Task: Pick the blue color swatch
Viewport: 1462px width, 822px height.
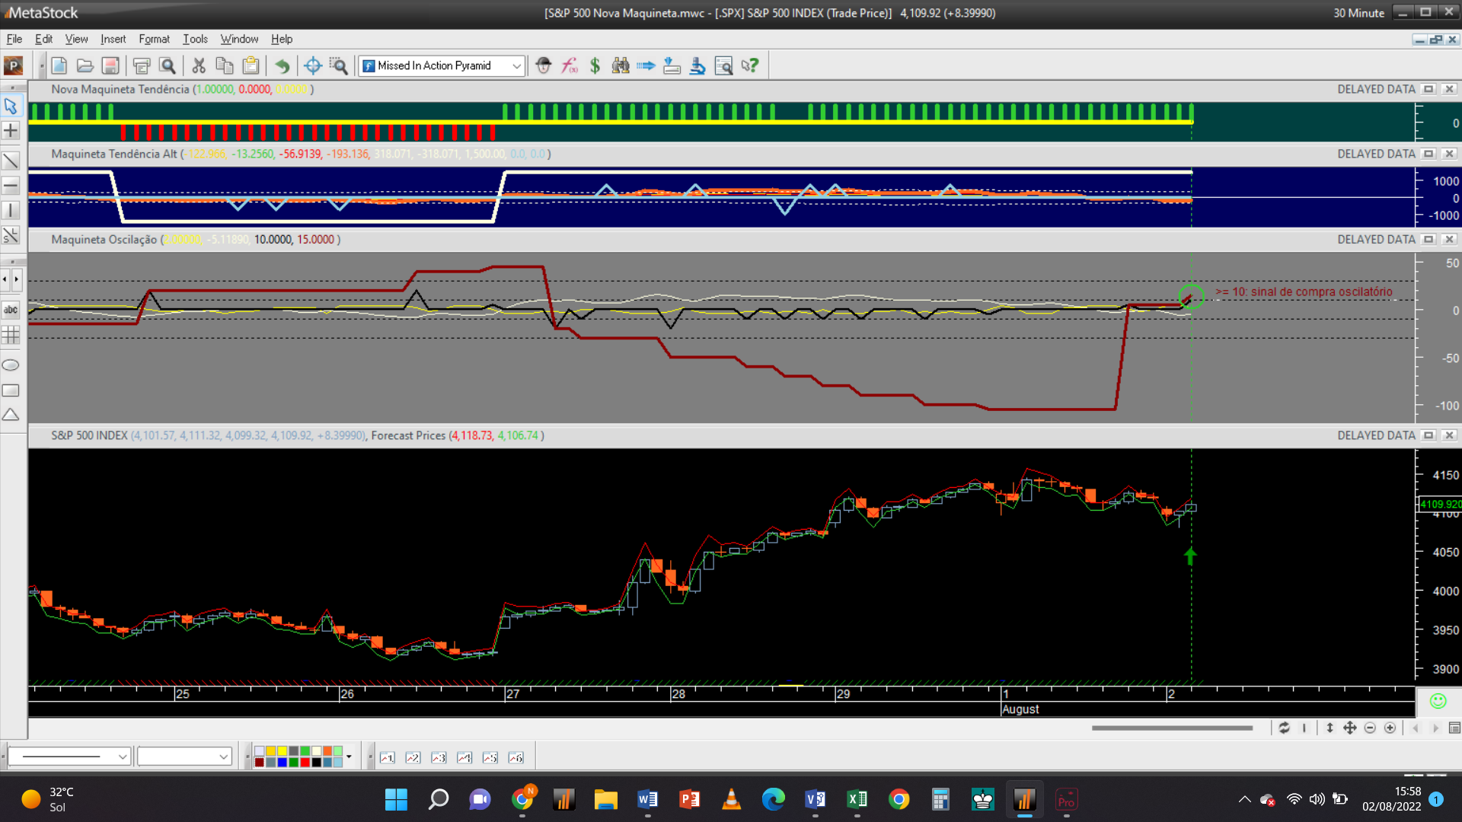Action: coord(283,762)
